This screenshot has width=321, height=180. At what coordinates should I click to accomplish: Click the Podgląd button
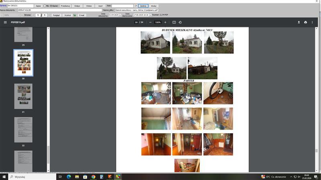coord(56,15)
